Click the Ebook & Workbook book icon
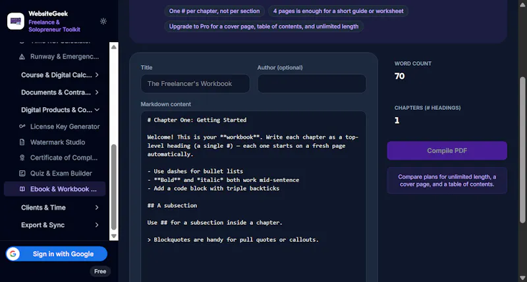The width and height of the screenshot is (527, 282). [22, 189]
